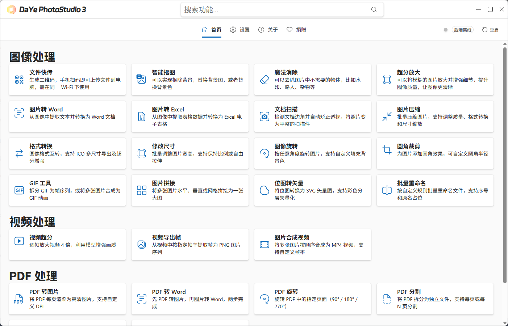Click the scrollbar down arrow
This screenshot has width=508, height=326.
tap(505, 323)
